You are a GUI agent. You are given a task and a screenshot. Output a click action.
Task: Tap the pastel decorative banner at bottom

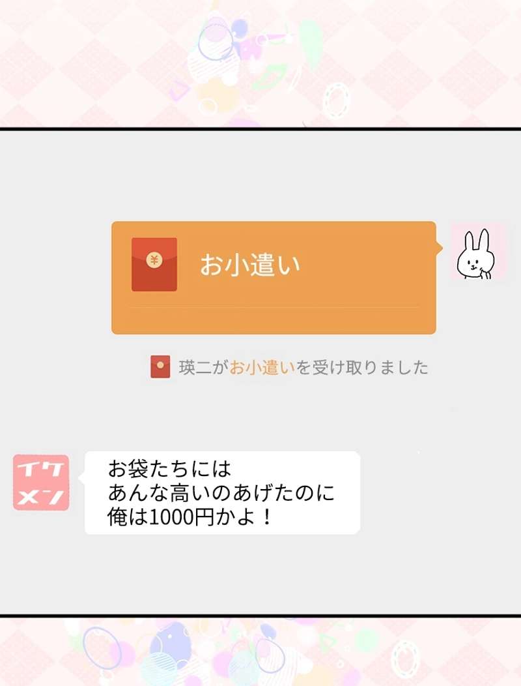(260, 652)
